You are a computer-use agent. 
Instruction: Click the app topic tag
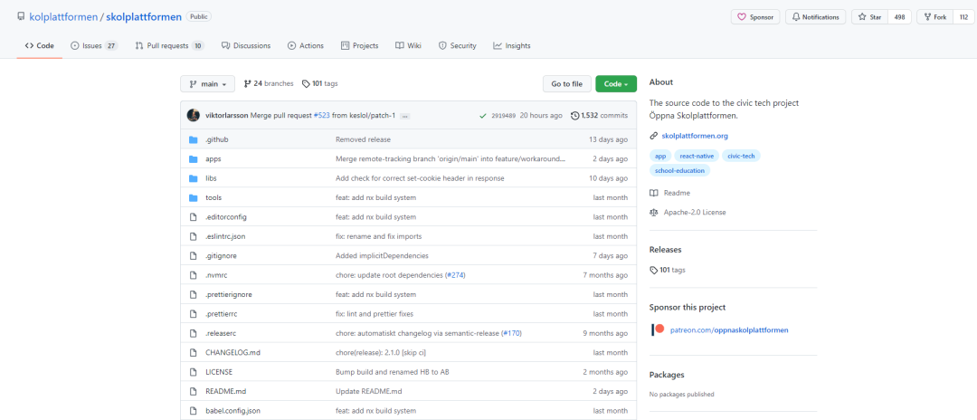point(659,156)
